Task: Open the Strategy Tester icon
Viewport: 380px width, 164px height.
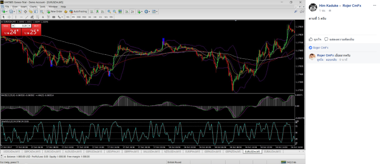Action: click(42, 12)
